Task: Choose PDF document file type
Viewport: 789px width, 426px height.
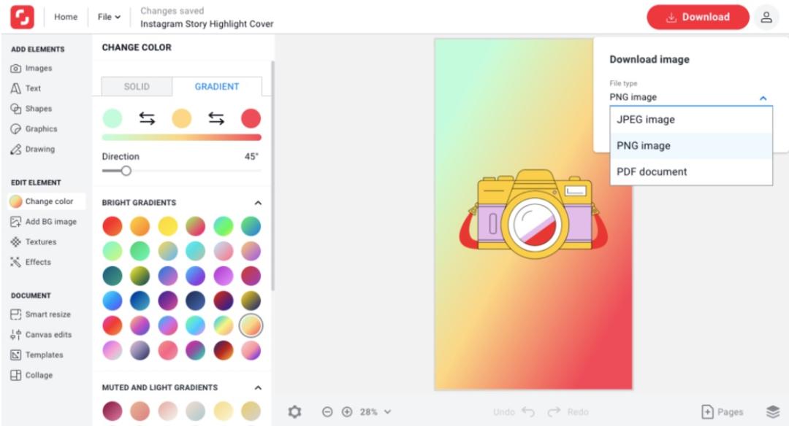Action: pos(691,172)
